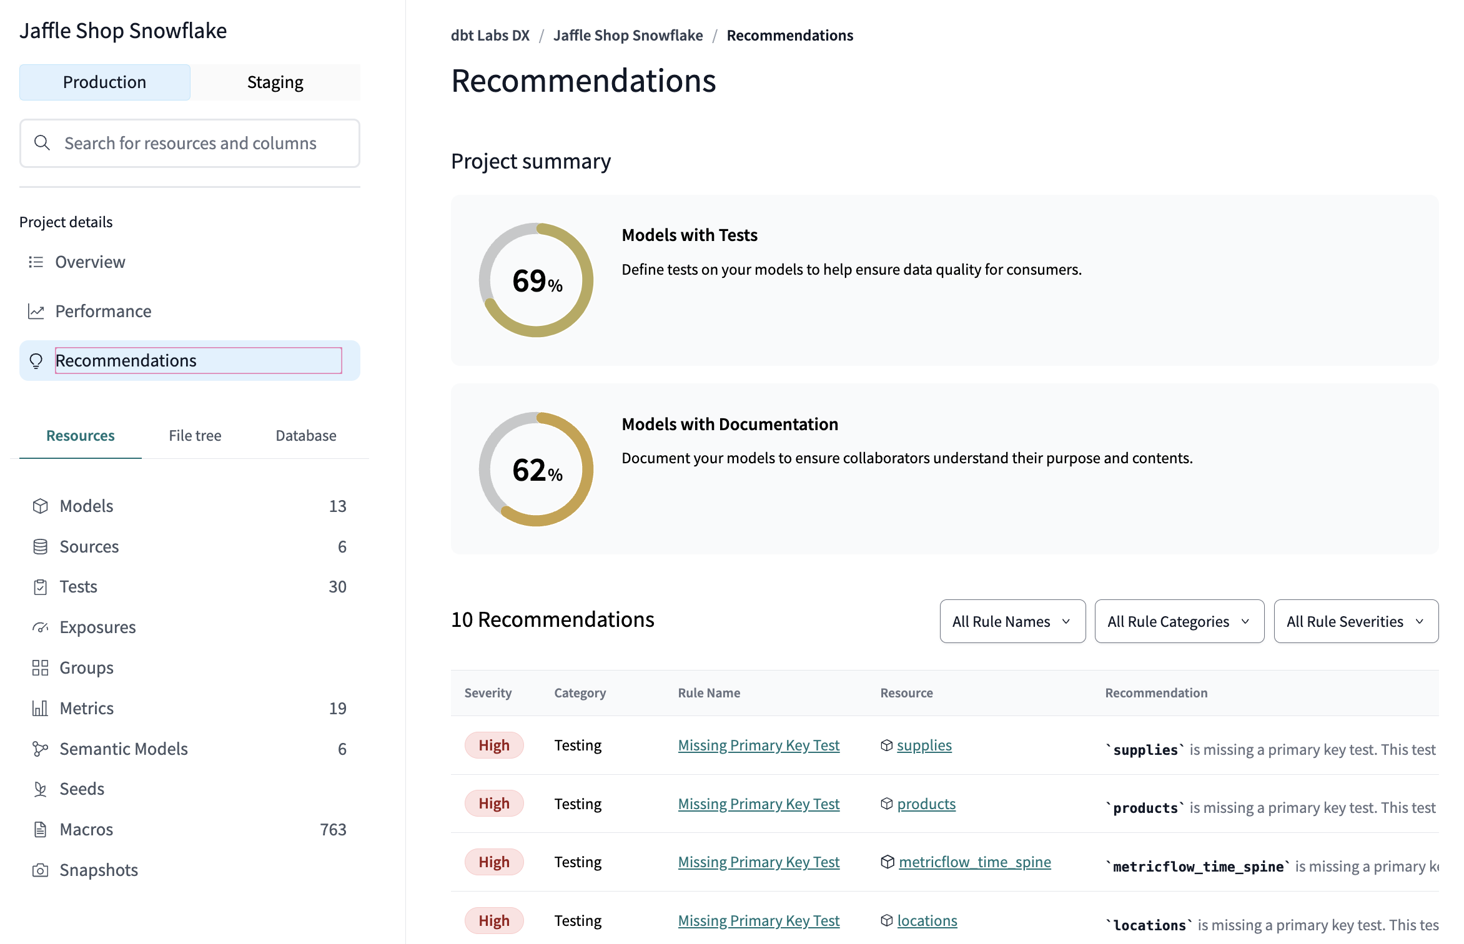Open the Missing Primary Key Test rule for supplies
The height and width of the screenshot is (944, 1464).
[758, 745]
